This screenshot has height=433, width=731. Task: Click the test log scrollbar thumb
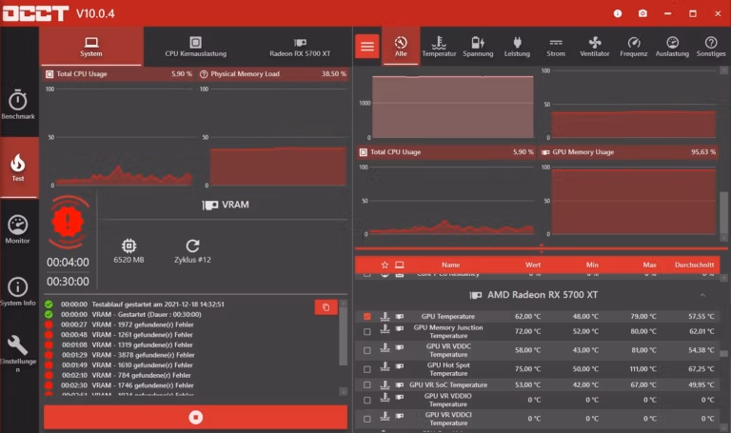click(x=343, y=337)
